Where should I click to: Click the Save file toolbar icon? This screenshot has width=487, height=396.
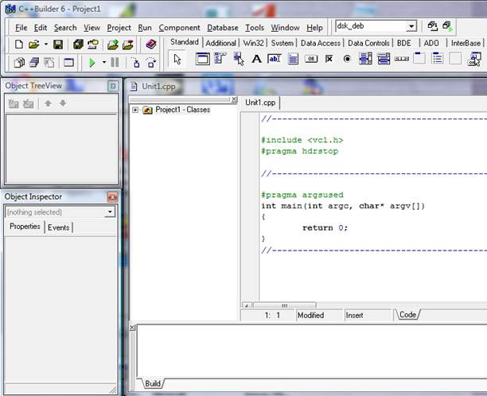59,45
